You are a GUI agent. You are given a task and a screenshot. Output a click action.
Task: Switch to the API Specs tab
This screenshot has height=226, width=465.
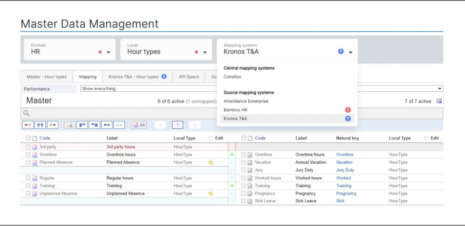[189, 77]
